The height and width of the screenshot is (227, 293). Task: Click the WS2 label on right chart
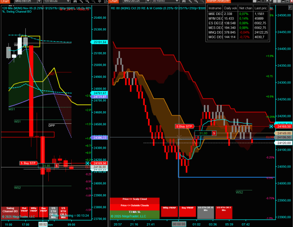pyautogui.click(x=239, y=192)
